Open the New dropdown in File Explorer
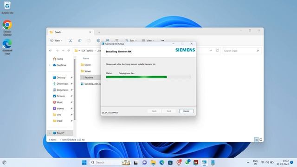Screen dimensions: 297x167 (56, 40)
